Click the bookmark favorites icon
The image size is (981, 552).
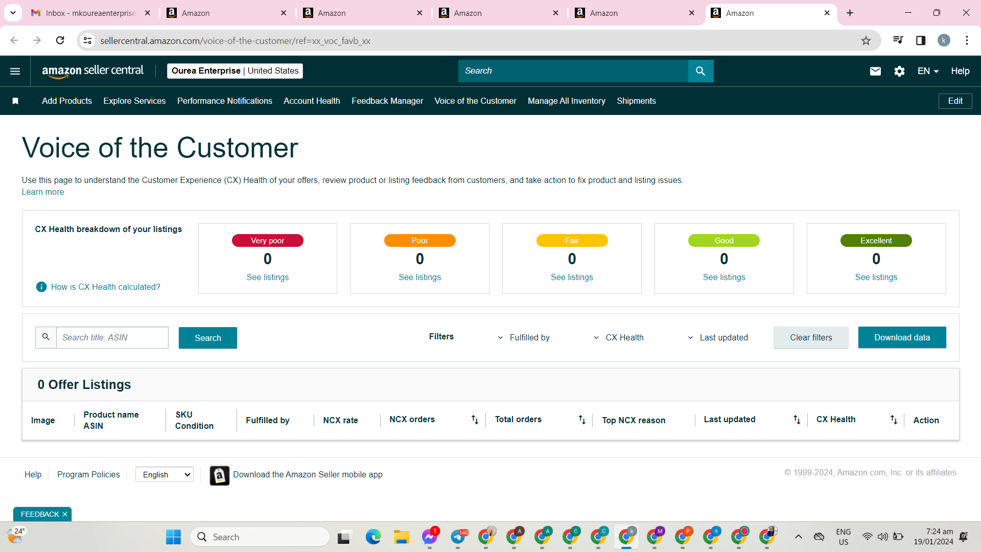click(15, 101)
